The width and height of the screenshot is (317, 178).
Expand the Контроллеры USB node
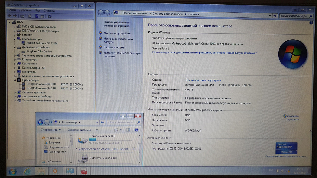(x=15, y=68)
